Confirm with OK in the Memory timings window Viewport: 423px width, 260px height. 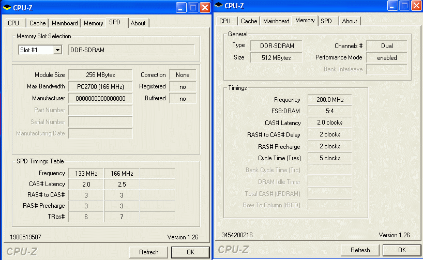click(402, 250)
